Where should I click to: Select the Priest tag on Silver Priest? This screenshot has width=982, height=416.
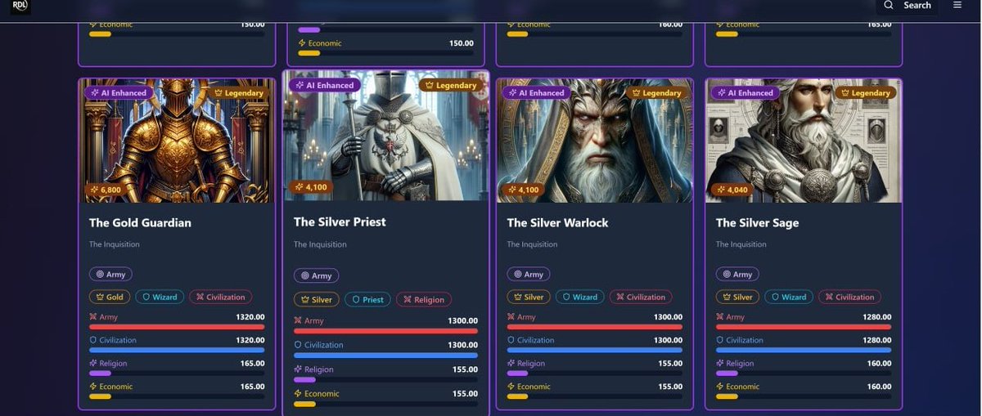pyautogui.click(x=367, y=300)
